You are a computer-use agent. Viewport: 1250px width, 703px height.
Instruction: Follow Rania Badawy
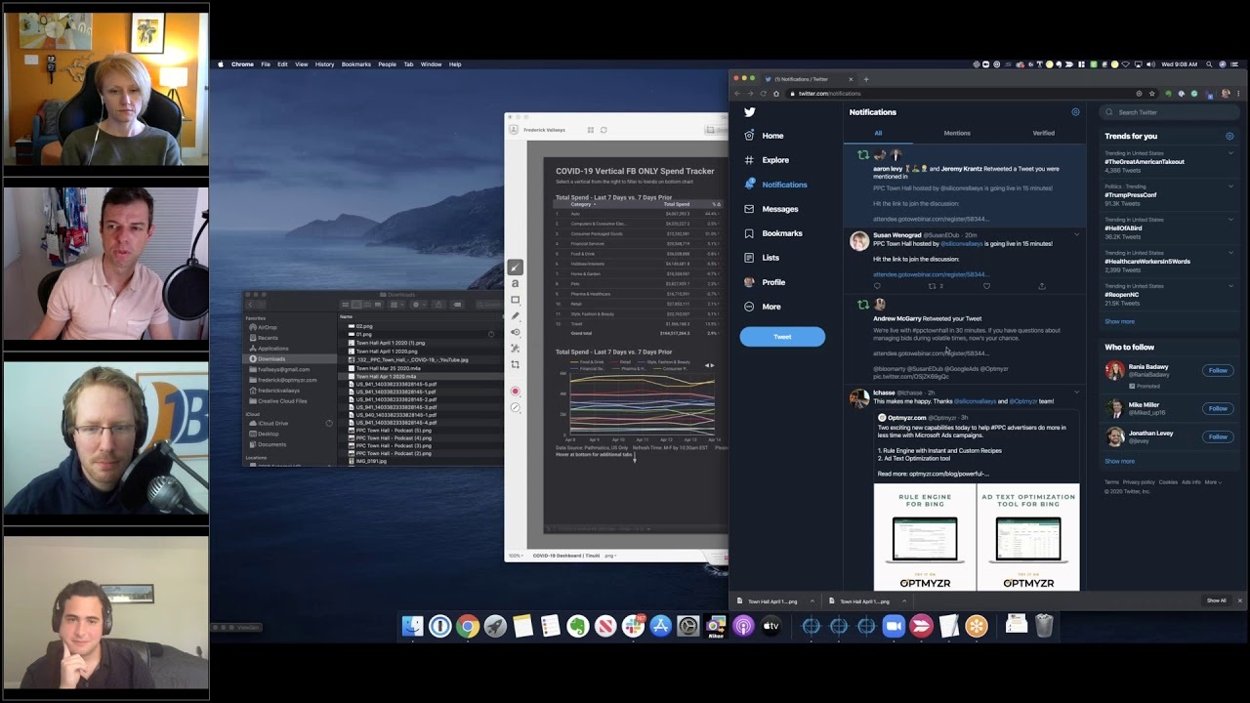click(x=1218, y=371)
